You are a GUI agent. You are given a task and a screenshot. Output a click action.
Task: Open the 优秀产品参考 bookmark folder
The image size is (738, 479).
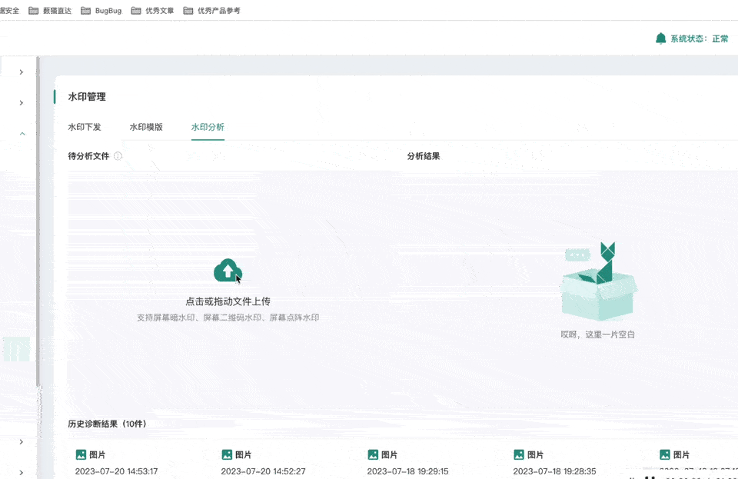point(211,11)
